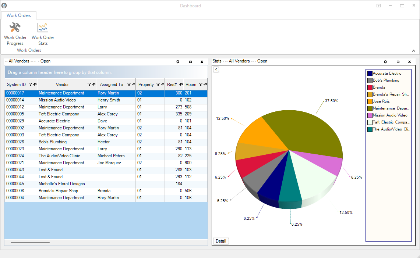Screen dimensions: 420x258
Task: Click the Maintenance Department olive legend swatch
Action: (x=370, y=108)
